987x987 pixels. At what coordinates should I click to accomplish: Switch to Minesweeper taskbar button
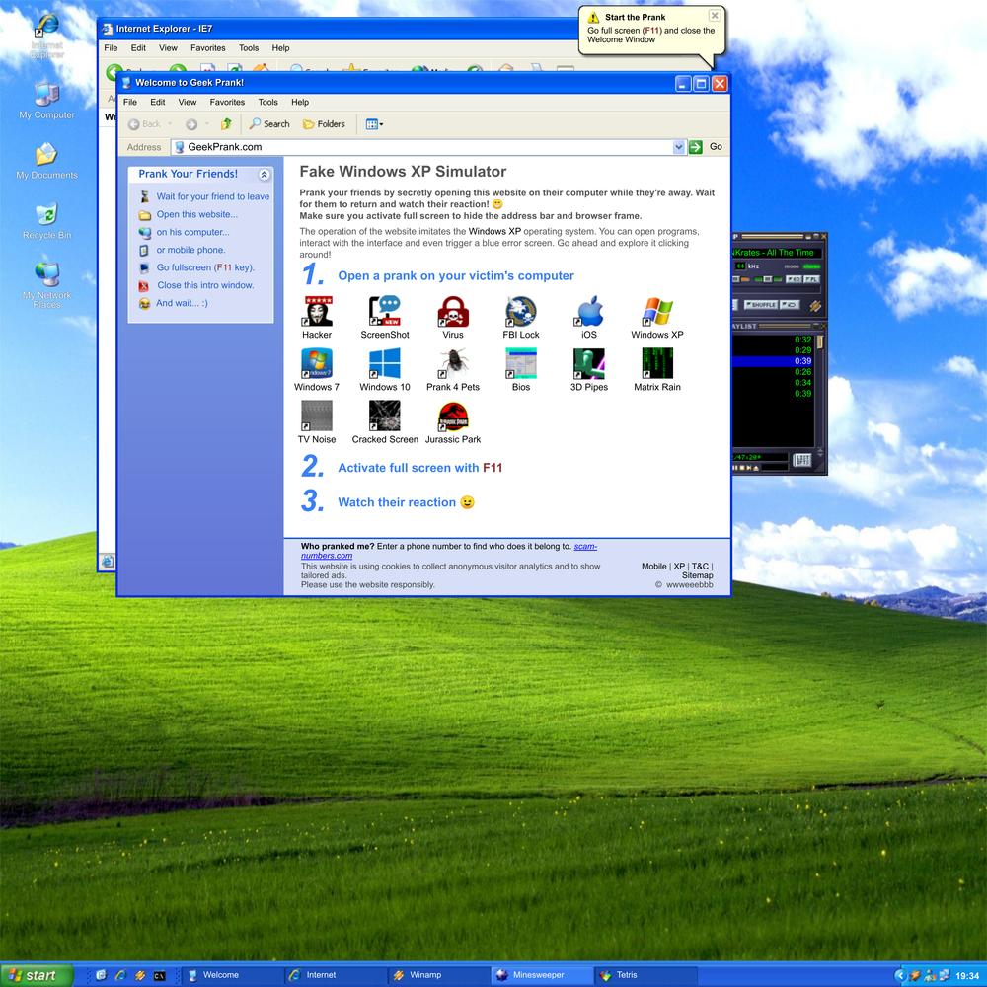click(542, 975)
